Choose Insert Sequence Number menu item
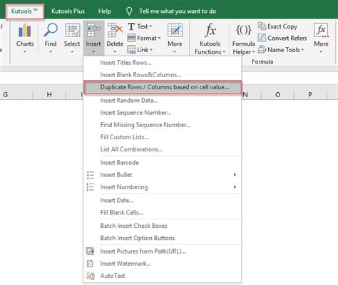Screen dimensions: 338x285 [163, 112]
